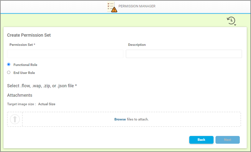Select the End User Role radio button

click(x=9, y=73)
